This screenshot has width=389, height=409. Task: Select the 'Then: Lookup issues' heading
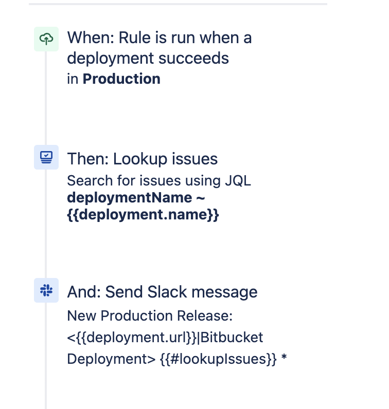pyautogui.click(x=143, y=159)
